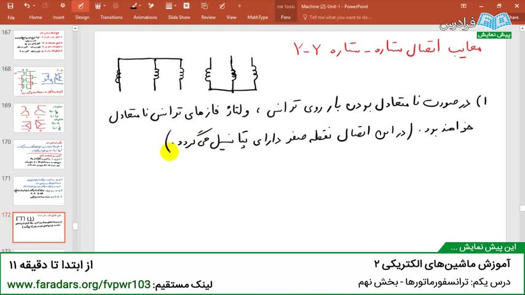Select slide 170 thumbnail
The image size is (525, 295).
click(39, 154)
